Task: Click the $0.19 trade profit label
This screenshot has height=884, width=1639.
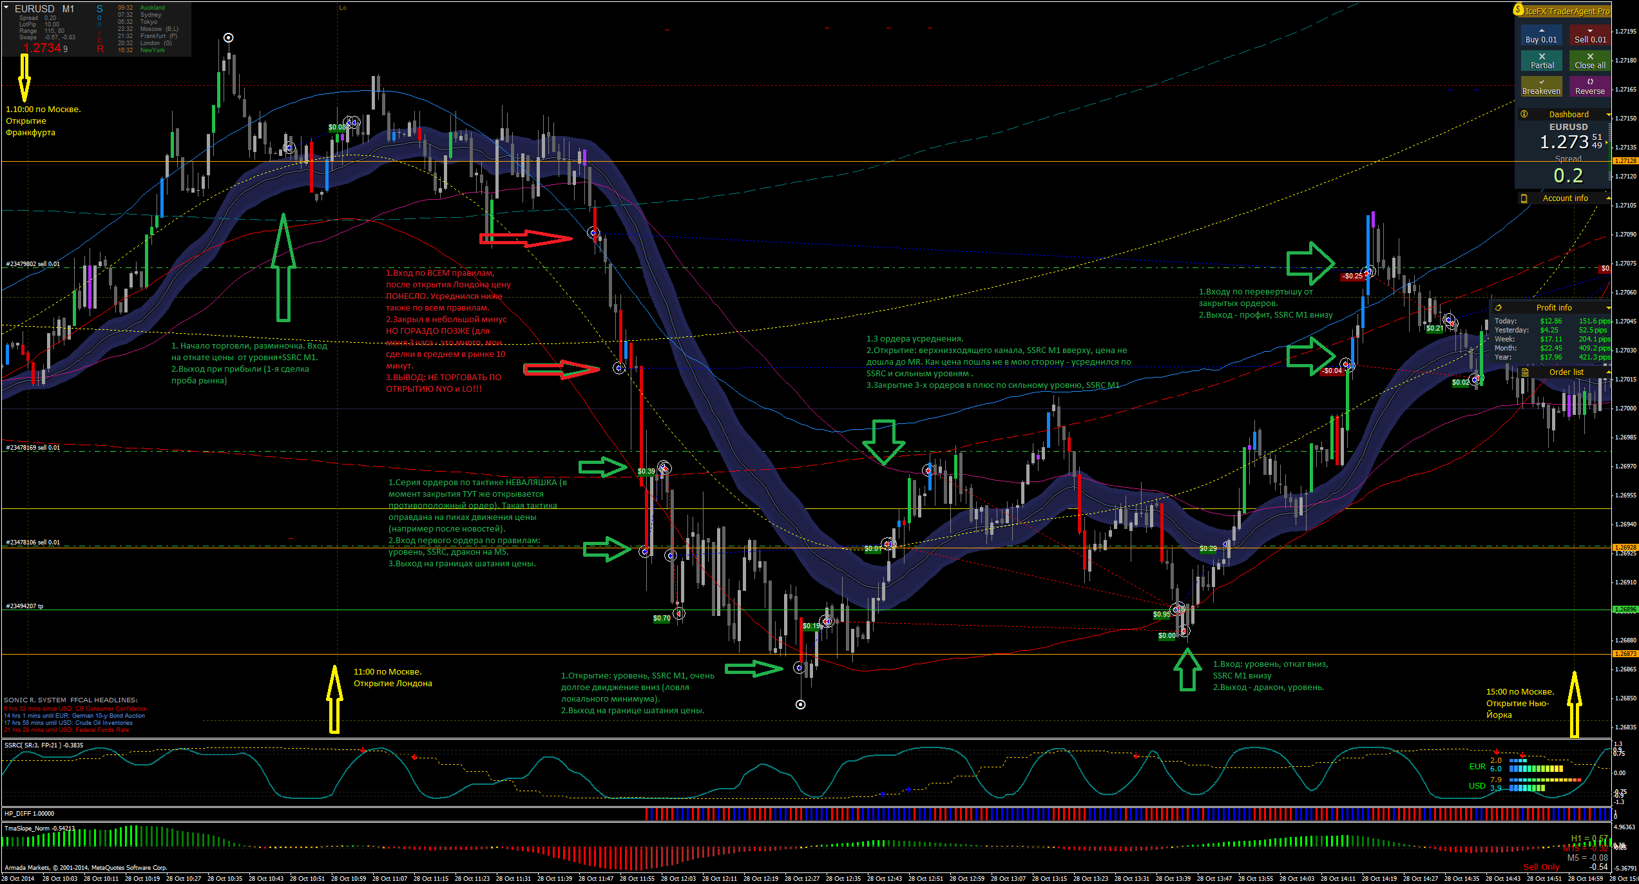Action: coord(811,626)
